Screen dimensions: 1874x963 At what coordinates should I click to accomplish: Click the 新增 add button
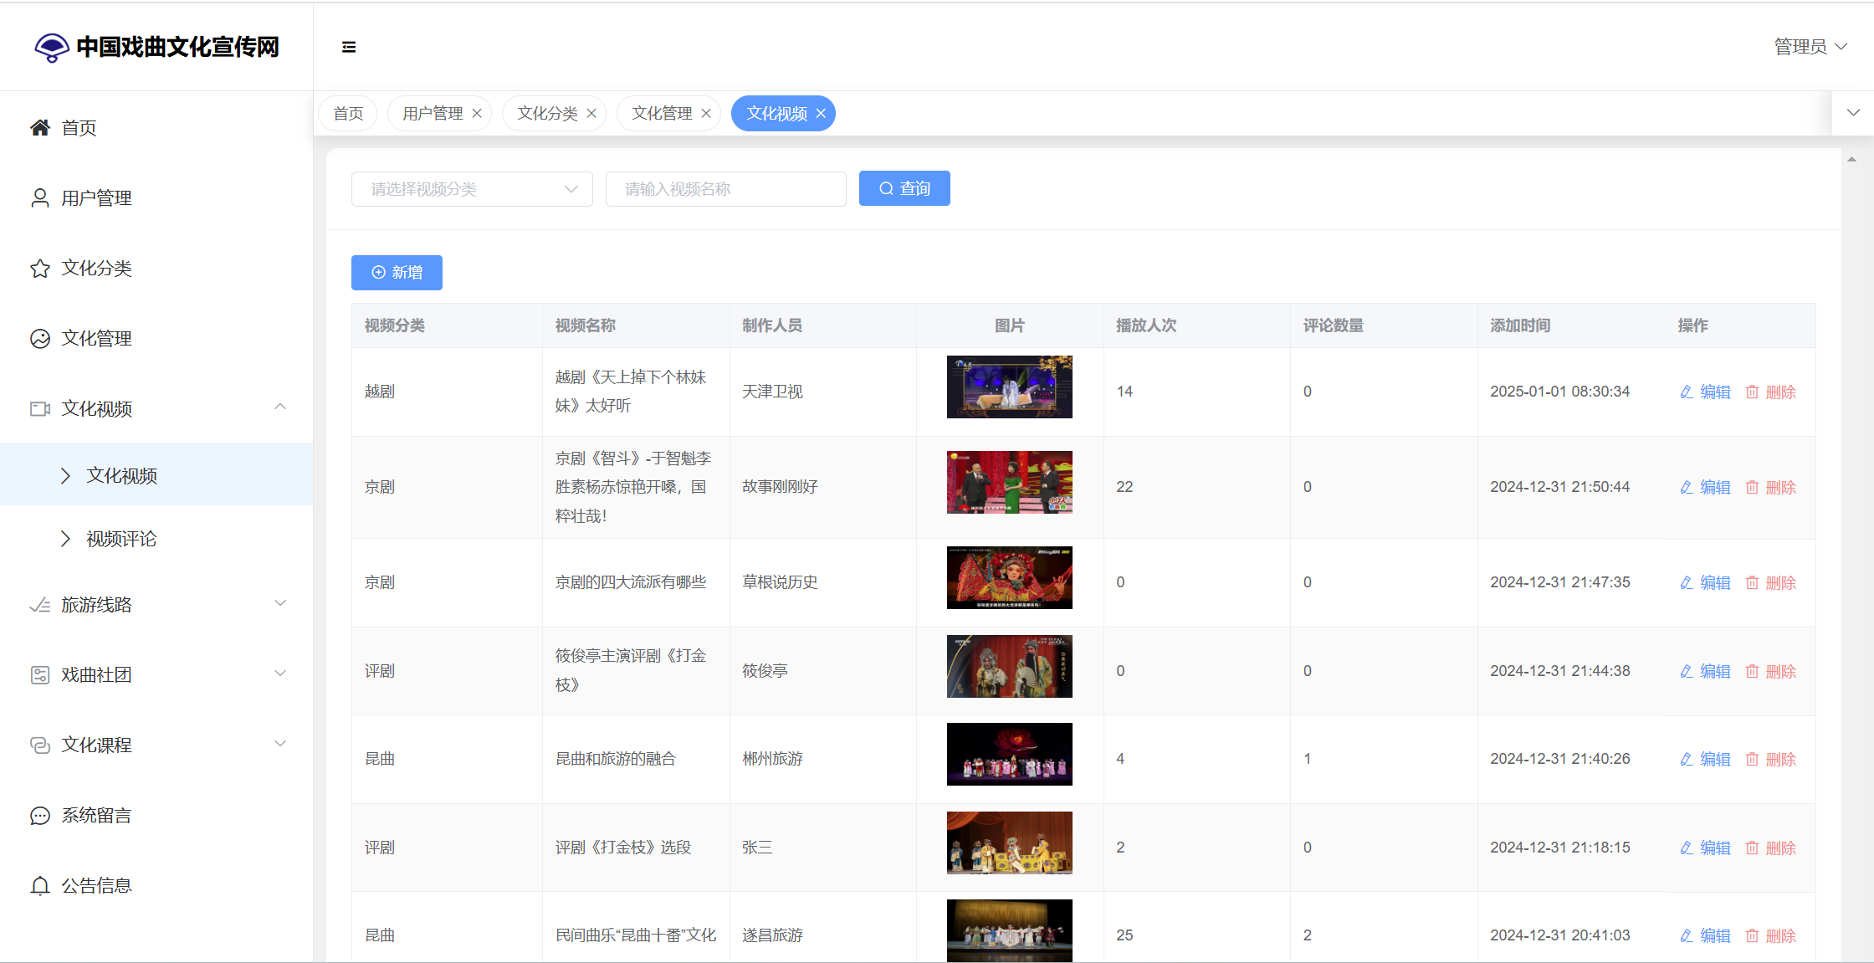tap(397, 273)
